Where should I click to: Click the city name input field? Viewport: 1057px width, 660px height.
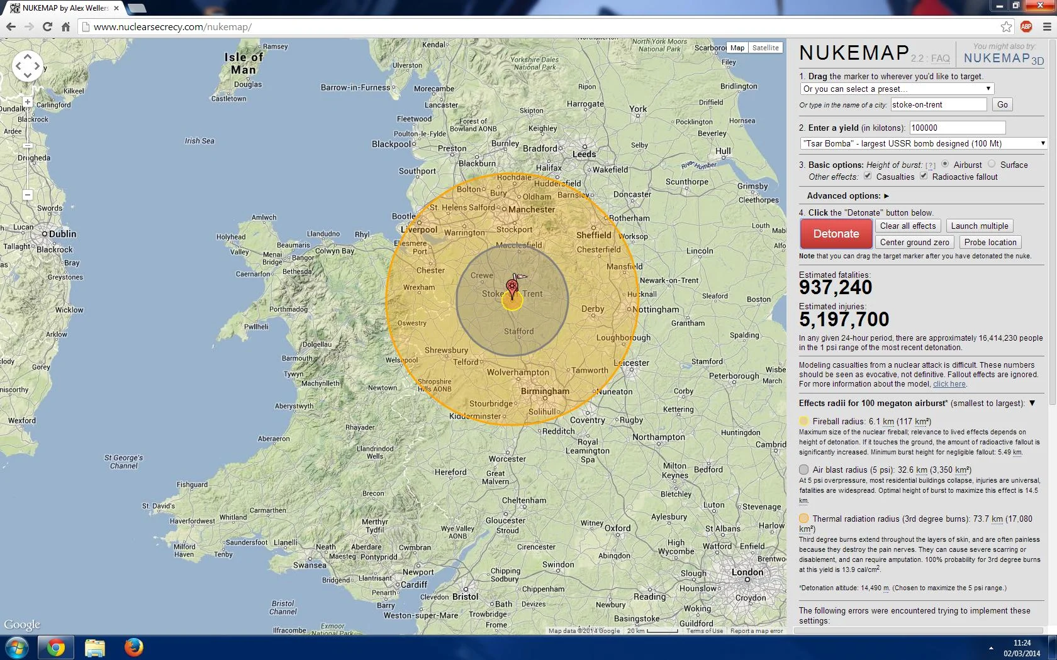click(x=938, y=104)
